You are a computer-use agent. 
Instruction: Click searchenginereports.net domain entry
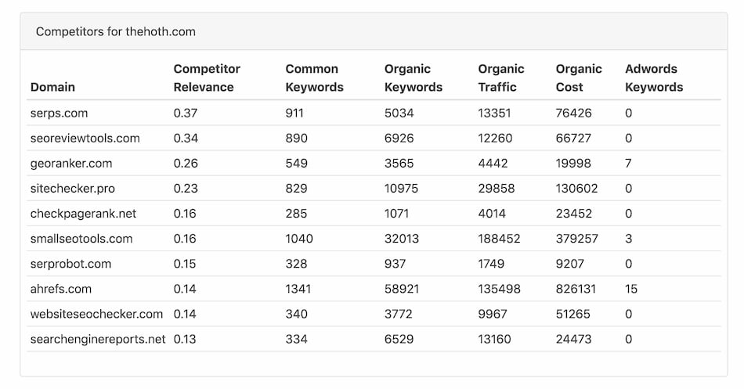[x=98, y=339]
